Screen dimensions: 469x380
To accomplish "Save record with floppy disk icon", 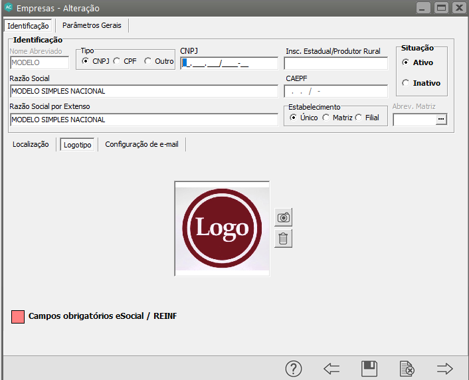I will pyautogui.click(x=369, y=369).
